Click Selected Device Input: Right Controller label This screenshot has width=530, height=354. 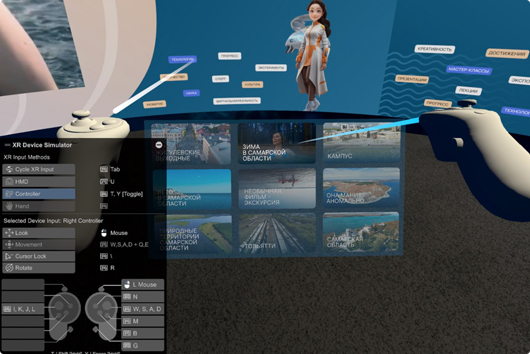coord(53,221)
